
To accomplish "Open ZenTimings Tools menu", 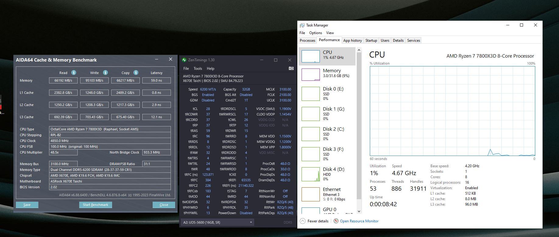I will click(198, 69).
